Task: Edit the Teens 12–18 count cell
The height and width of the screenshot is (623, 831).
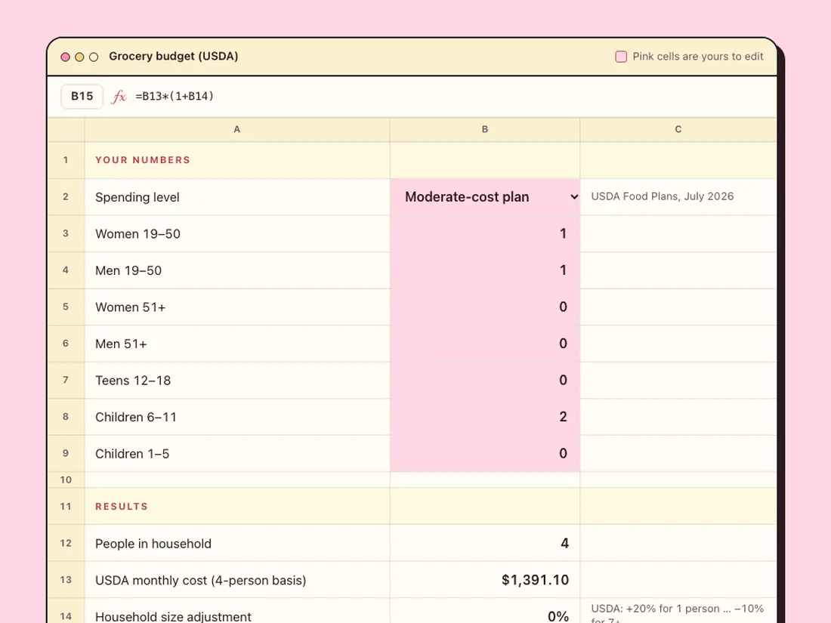Action: [485, 381]
